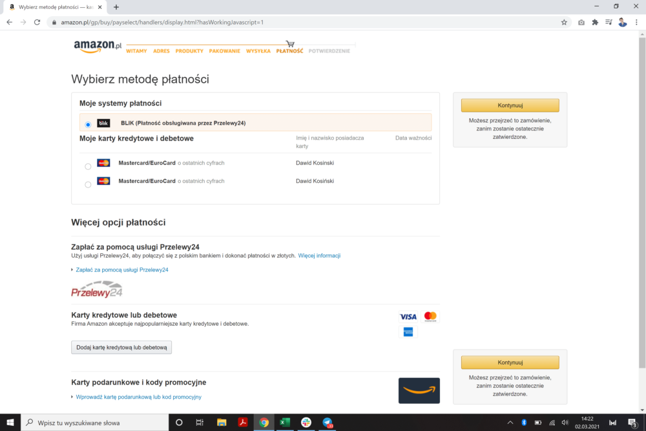Click the Mastercard logo next to VISA
Image resolution: width=646 pixels, height=431 pixels.
(430, 317)
